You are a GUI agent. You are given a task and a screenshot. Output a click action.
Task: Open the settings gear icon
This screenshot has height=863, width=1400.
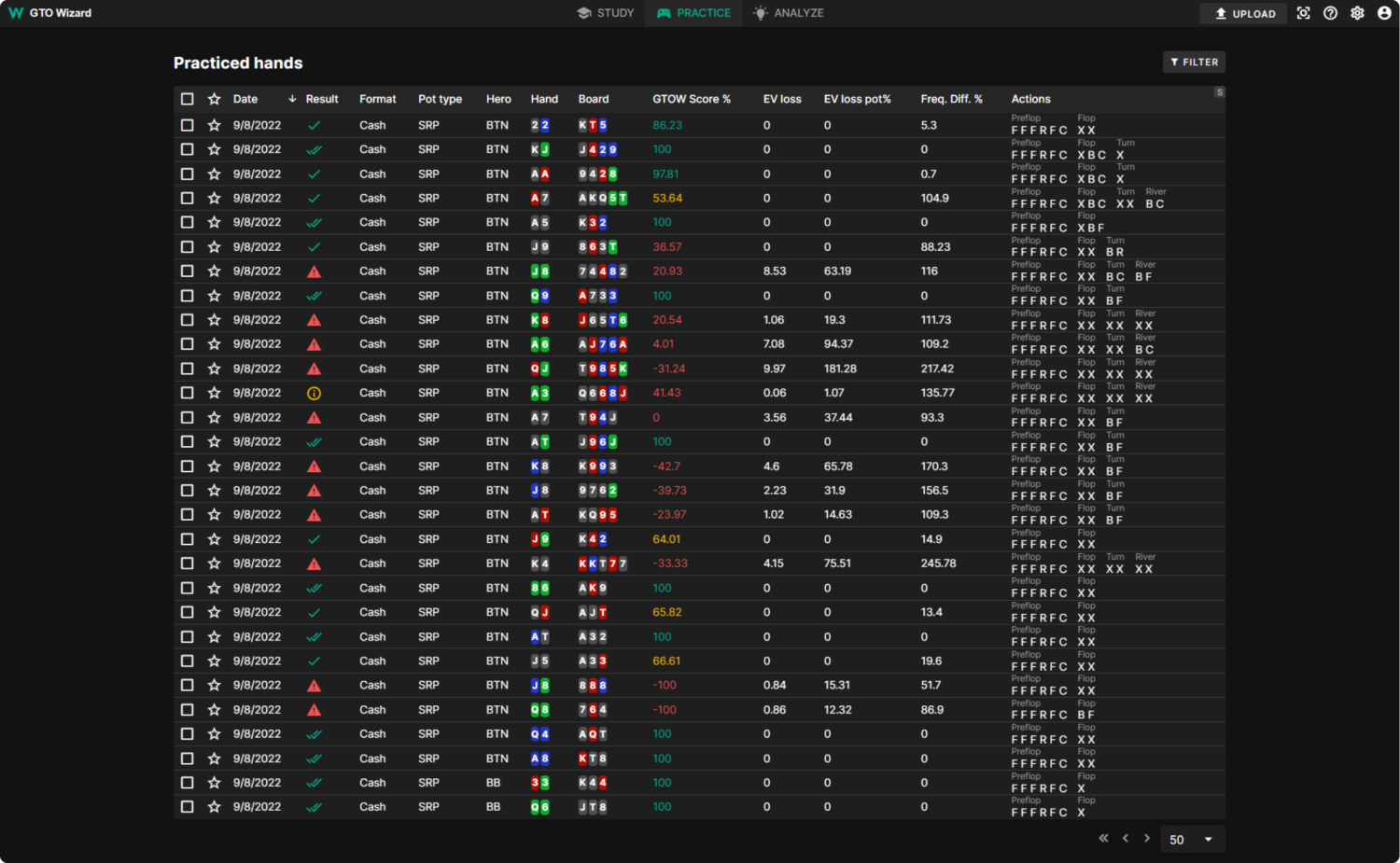tap(1358, 13)
